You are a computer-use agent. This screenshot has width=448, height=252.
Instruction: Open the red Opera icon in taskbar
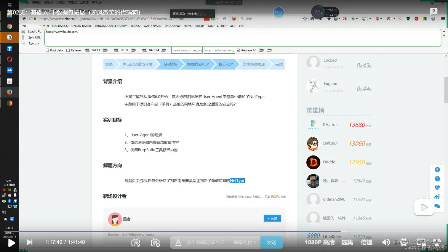coord(9,59)
